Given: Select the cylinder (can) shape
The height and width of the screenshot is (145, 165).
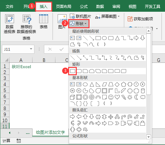Looking at the screenshot, I should click(x=143, y=91).
